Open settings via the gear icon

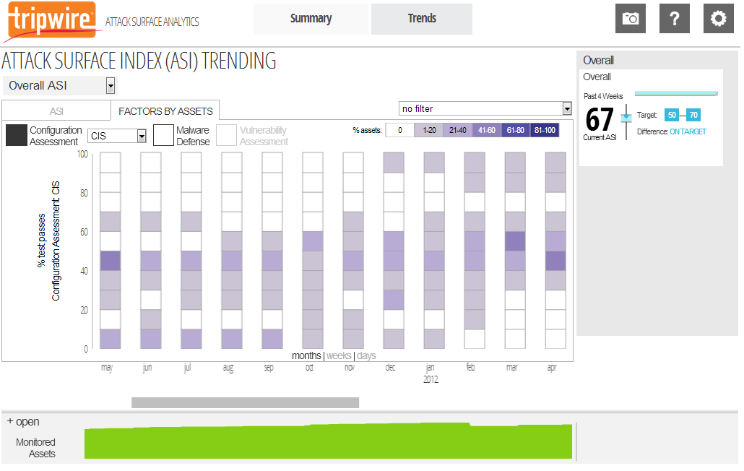[x=719, y=19]
